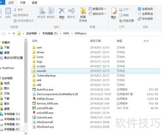Open the New item dropdown
Screen dimensions: 162x135
coord(105,9)
